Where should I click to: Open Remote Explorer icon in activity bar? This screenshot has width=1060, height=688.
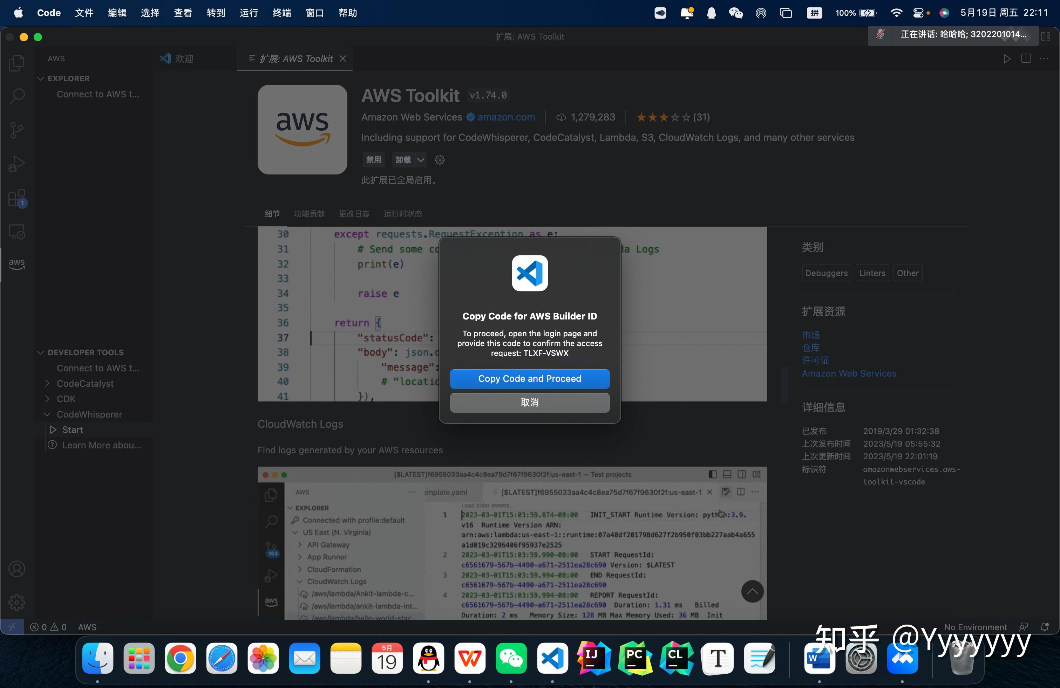pyautogui.click(x=16, y=232)
